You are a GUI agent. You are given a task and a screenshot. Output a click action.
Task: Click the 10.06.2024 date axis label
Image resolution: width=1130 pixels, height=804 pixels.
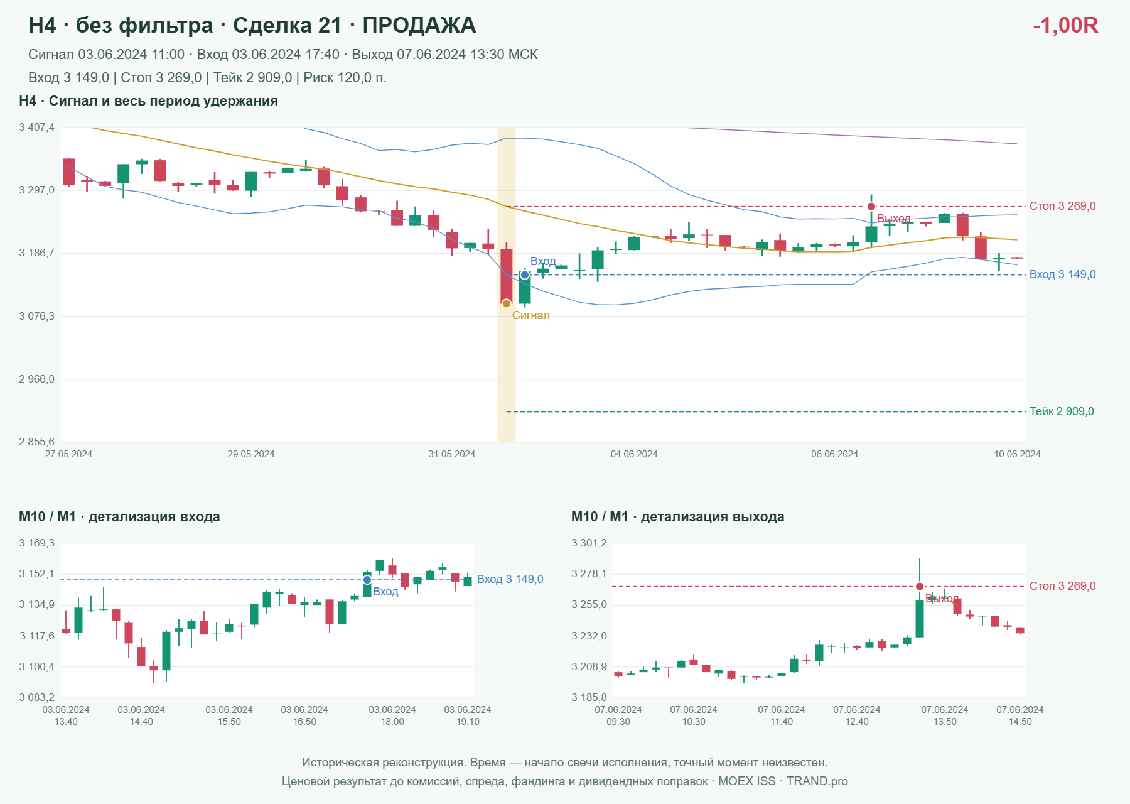(1017, 454)
